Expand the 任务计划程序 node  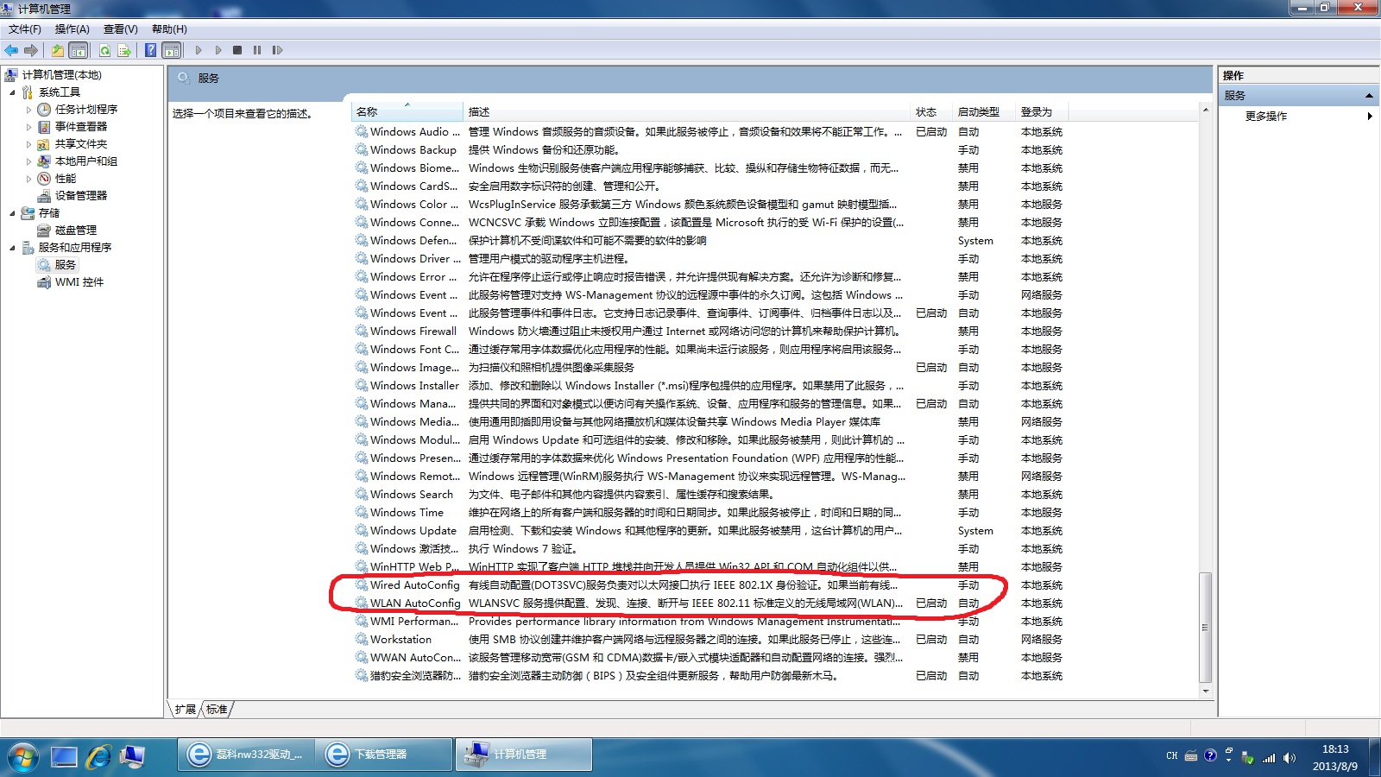click(28, 110)
